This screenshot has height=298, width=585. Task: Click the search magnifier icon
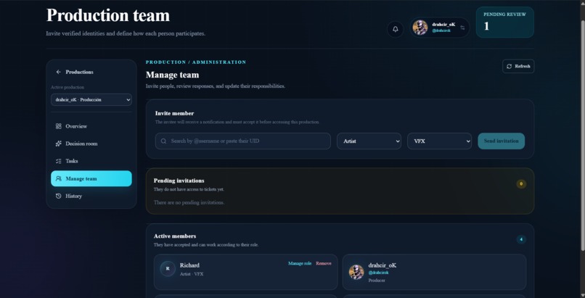pos(163,141)
